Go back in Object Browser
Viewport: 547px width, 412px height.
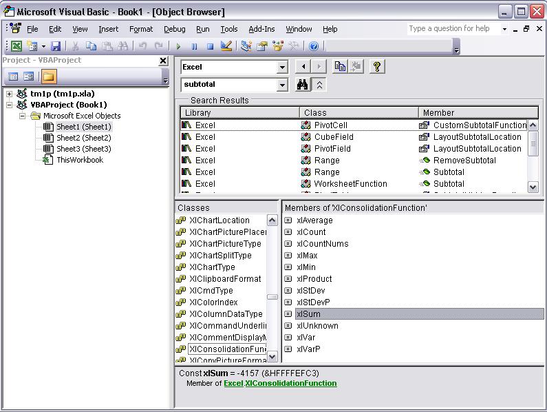click(303, 66)
